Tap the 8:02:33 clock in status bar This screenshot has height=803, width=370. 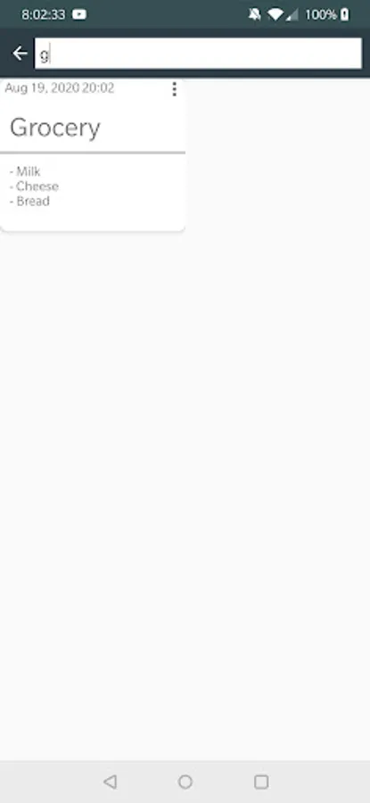pos(44,14)
